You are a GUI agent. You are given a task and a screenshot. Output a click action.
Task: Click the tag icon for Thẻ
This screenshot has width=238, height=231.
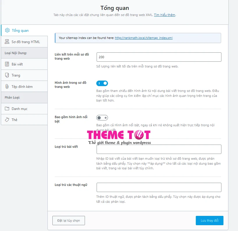(7, 120)
